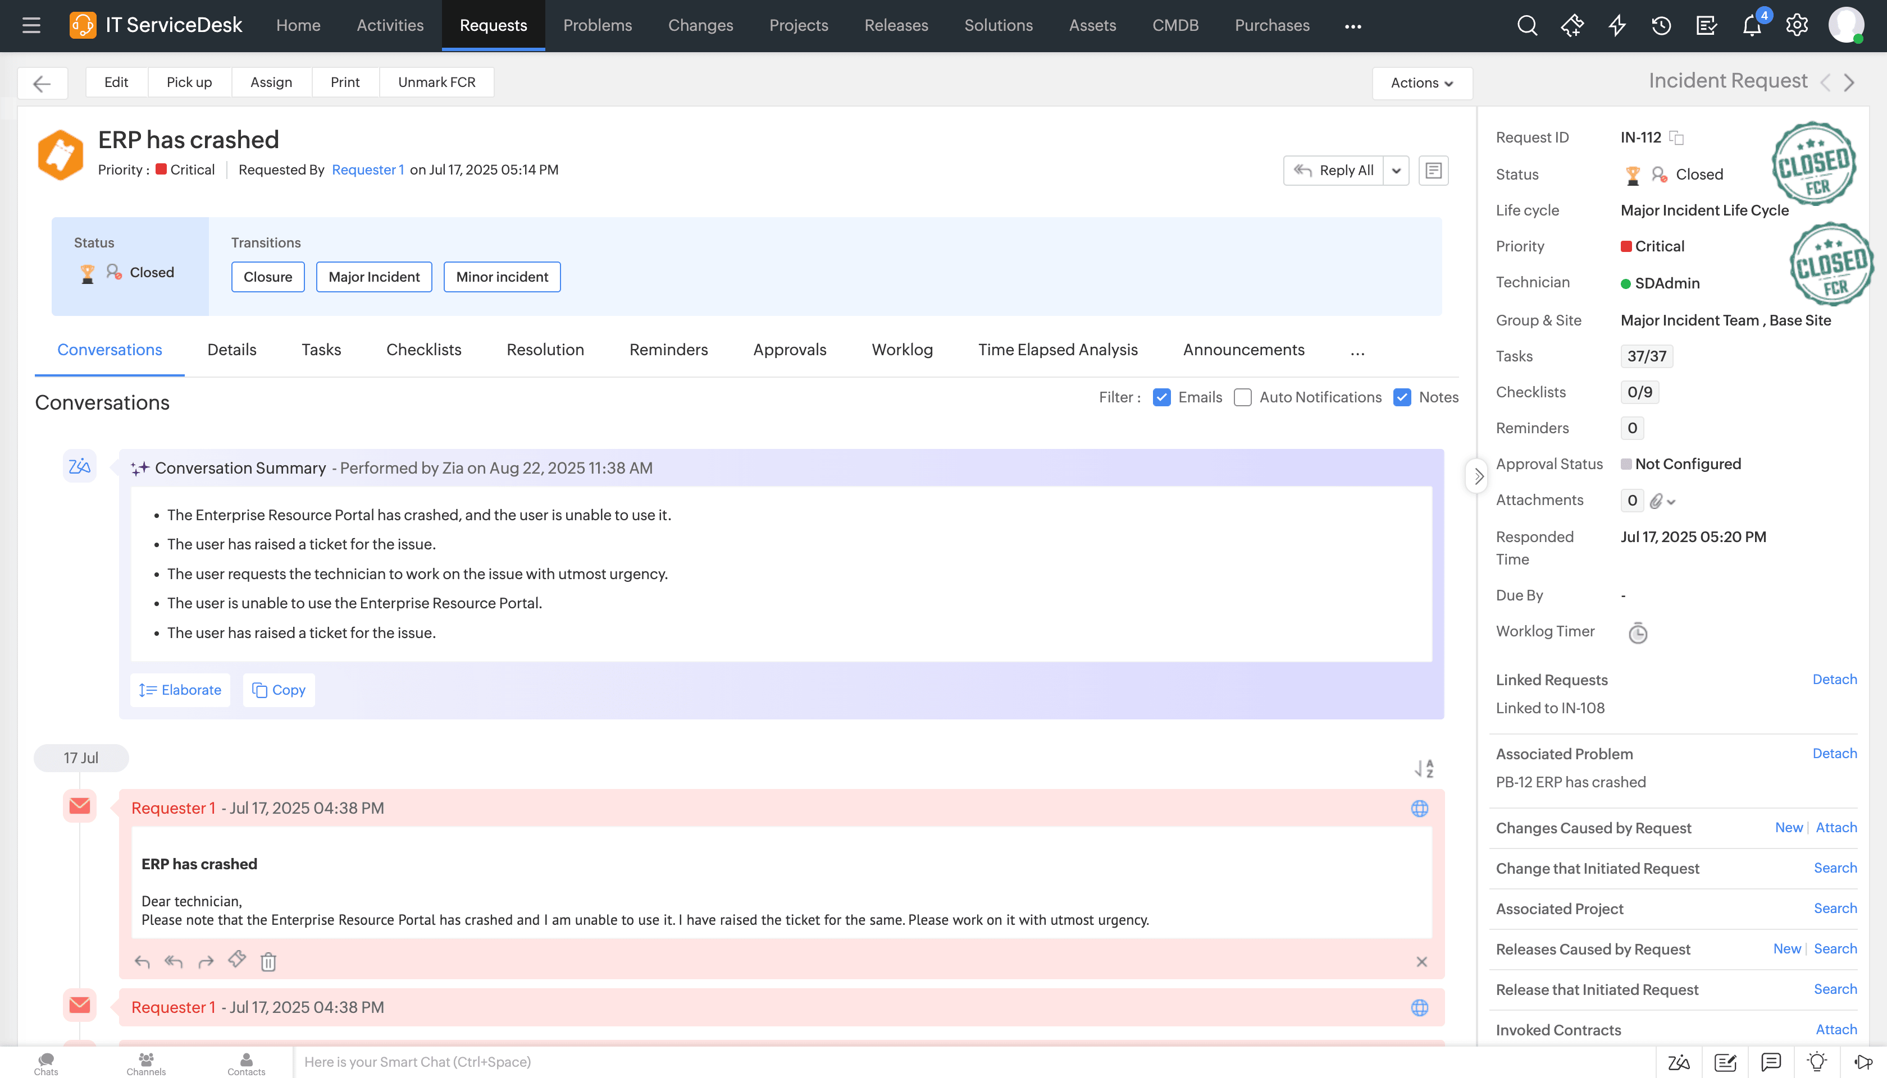Open the Problems menu in navigation bar

[597, 25]
